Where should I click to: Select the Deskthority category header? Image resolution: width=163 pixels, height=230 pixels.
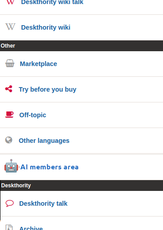tap(81, 186)
